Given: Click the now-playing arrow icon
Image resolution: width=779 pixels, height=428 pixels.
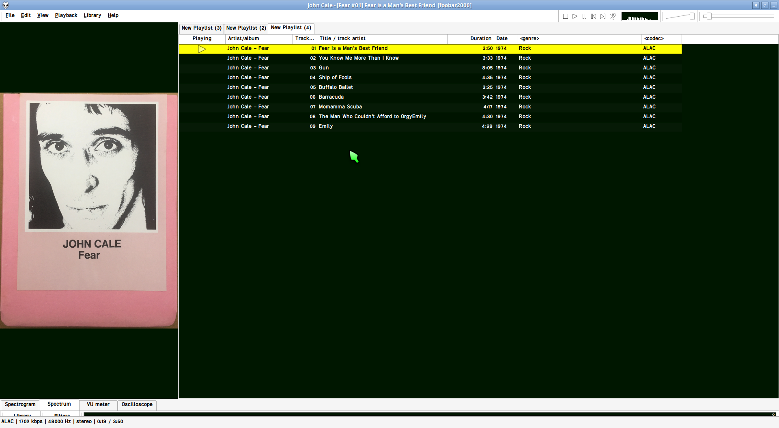Looking at the screenshot, I should pyautogui.click(x=202, y=49).
